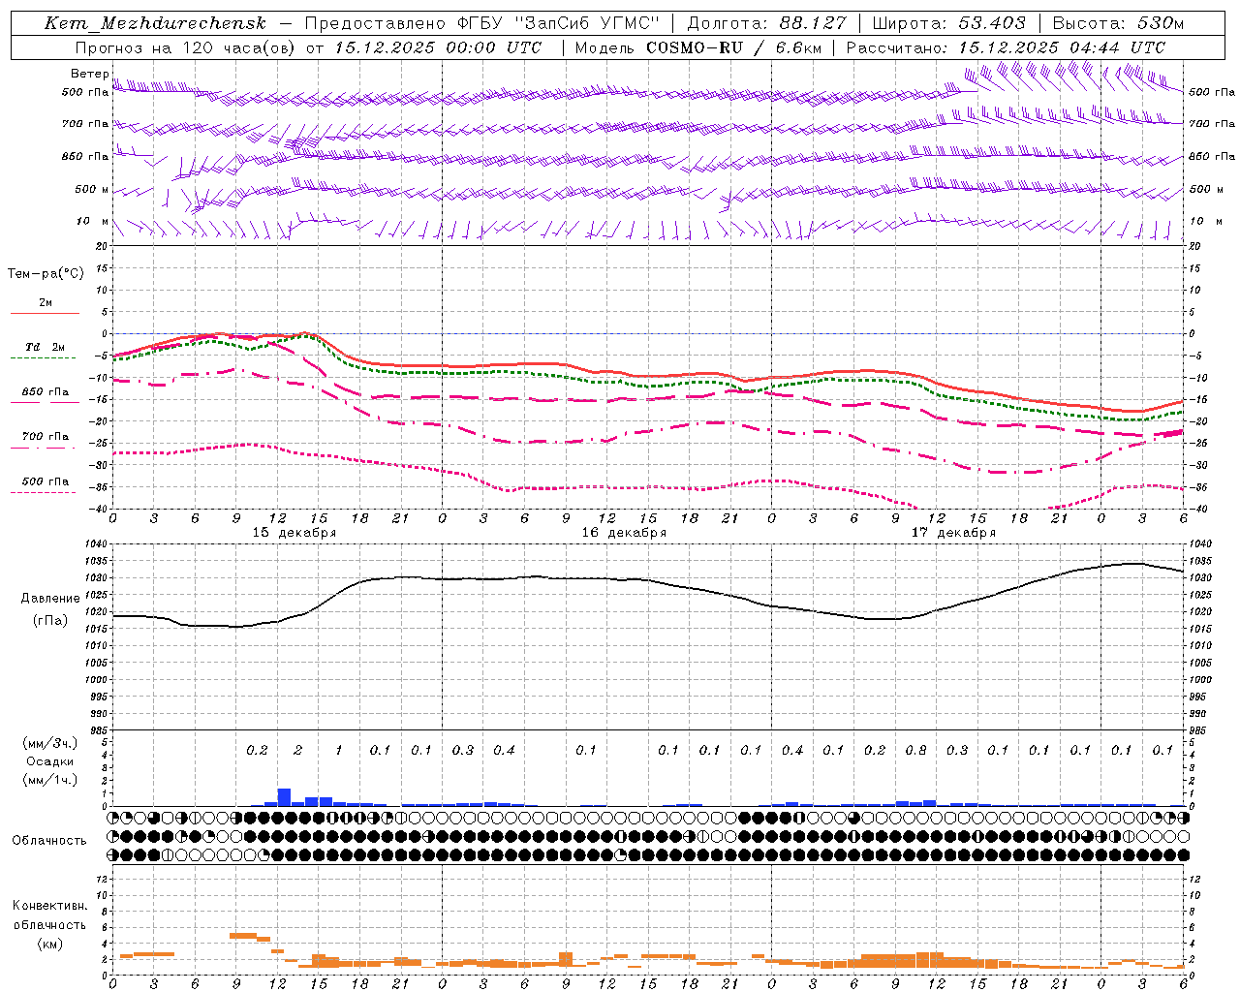1240x992 pixels.
Task: Click the 'Давление' pressure panel label
Action: tap(50, 599)
